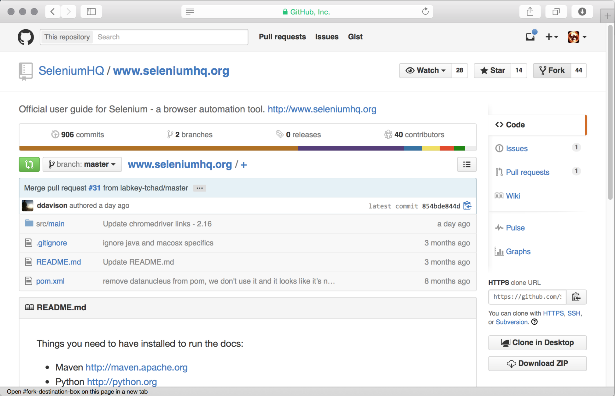Open the Maven apache.org link
Screen dimensions: 615x396
pos(137,367)
